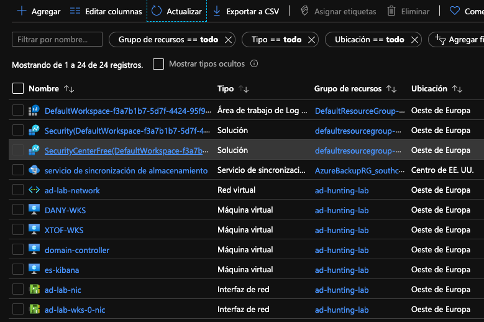The image size is (484, 322).
Task: Sort by Tipo column using sort arrows
Action: (244, 89)
